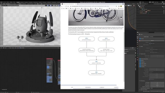This screenshot has height=93, width=165.
Task: Adjust the IPR Max Samples field
Action: point(157,84)
